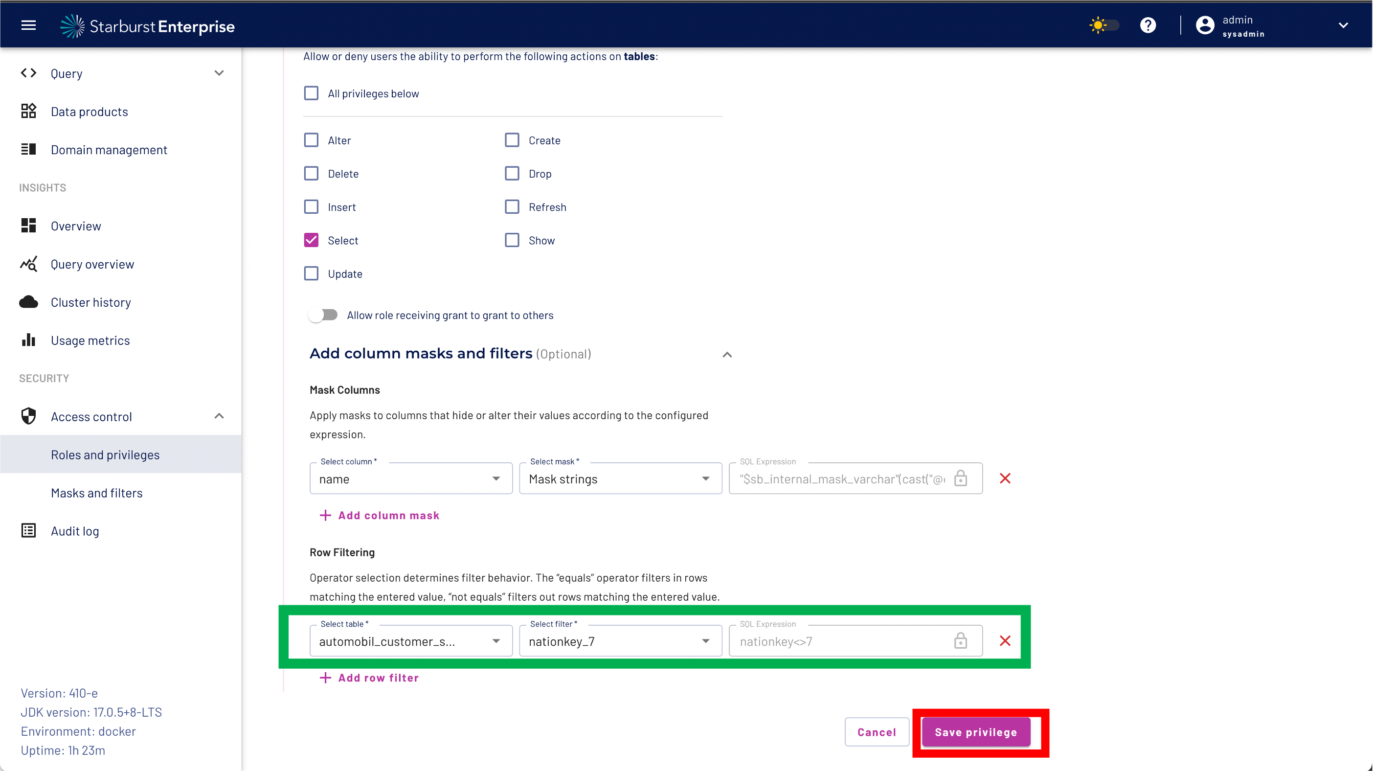Open Masks and filters menu item
The width and height of the screenshot is (1374, 771).
(x=96, y=493)
